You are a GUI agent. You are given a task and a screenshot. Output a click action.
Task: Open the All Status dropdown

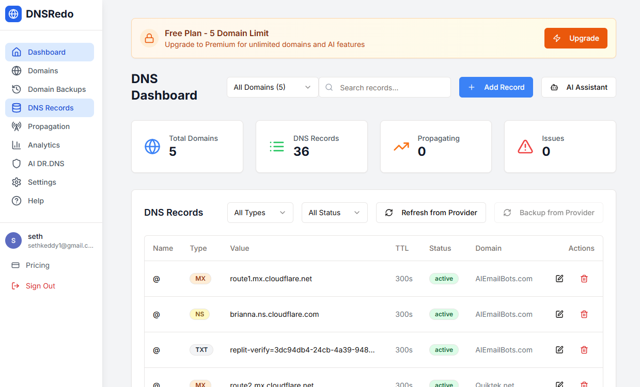pyautogui.click(x=334, y=213)
